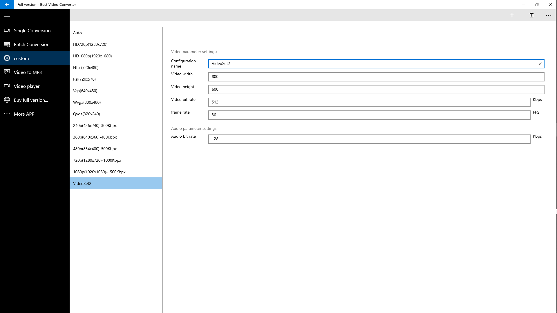Select the VideoSet2 list entry
This screenshot has width=557, height=313.
116,183
